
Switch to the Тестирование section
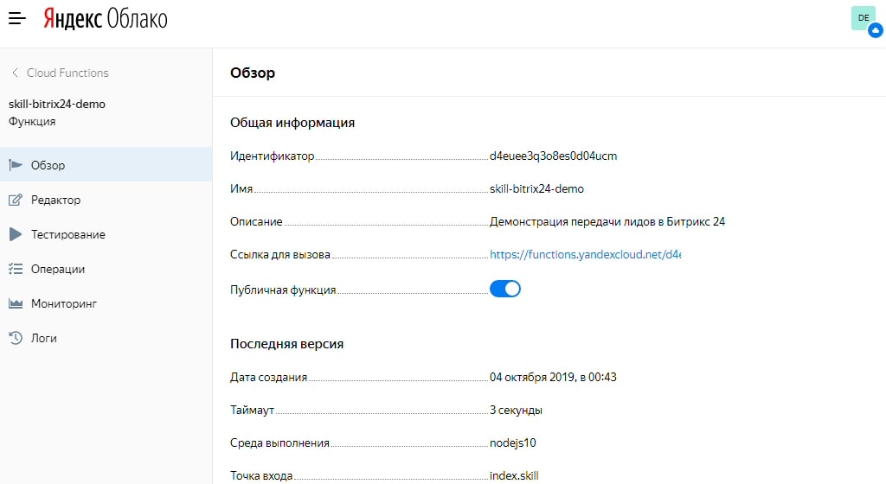tap(67, 234)
